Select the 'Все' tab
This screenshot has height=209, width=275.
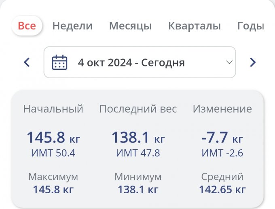[x=27, y=26]
